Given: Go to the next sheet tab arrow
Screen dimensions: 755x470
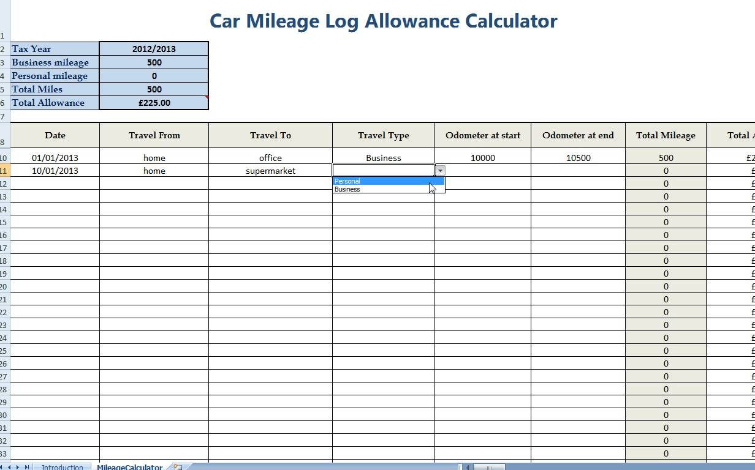Looking at the screenshot, I should [18, 467].
